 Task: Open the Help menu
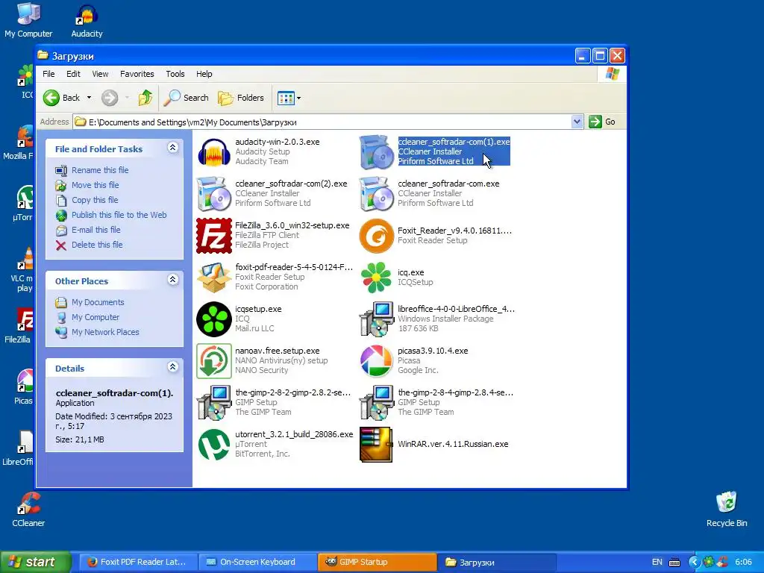tap(204, 74)
